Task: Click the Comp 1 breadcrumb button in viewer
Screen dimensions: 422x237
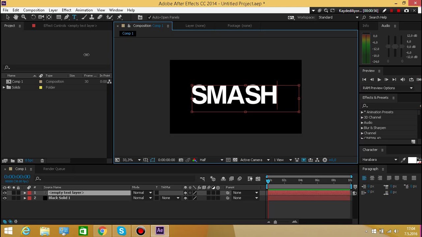Action: point(128,33)
